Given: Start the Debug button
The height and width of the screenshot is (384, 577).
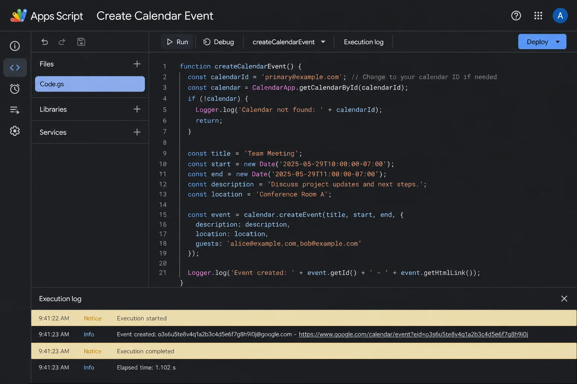Looking at the screenshot, I should pos(219,42).
